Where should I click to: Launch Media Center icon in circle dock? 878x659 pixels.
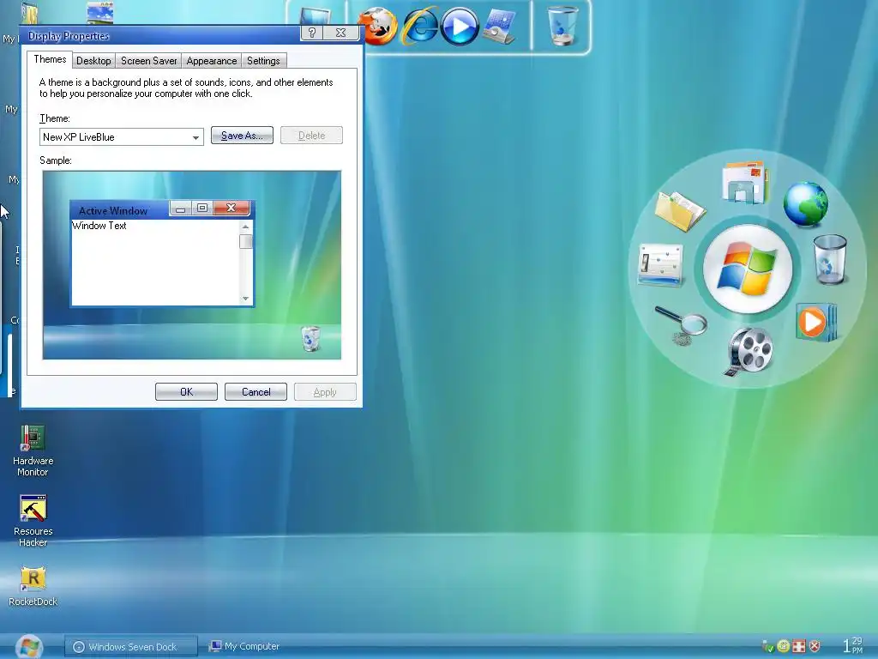(x=816, y=323)
